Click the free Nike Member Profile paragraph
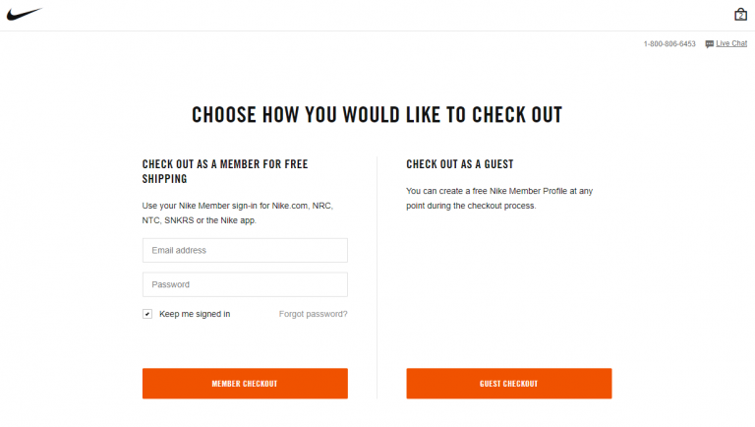Screen dimensions: 755x427 click(499, 198)
